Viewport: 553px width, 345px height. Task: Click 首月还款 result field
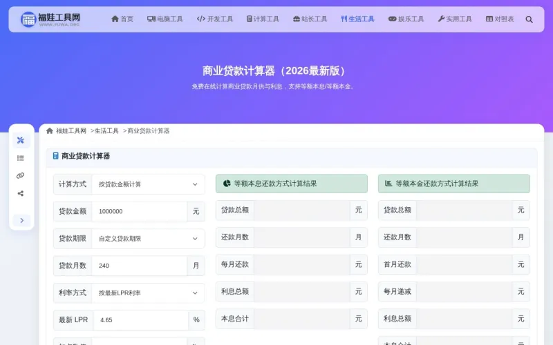pyautogui.click(x=464, y=264)
